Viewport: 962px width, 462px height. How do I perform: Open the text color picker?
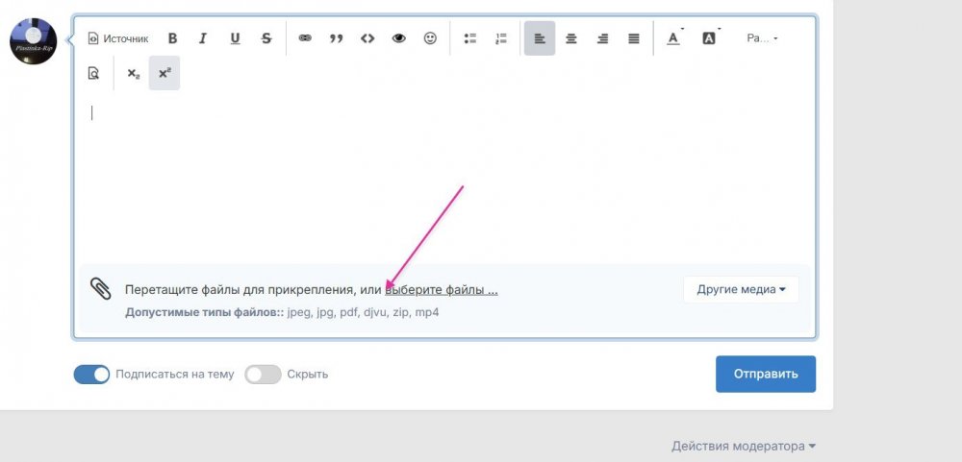(x=673, y=38)
